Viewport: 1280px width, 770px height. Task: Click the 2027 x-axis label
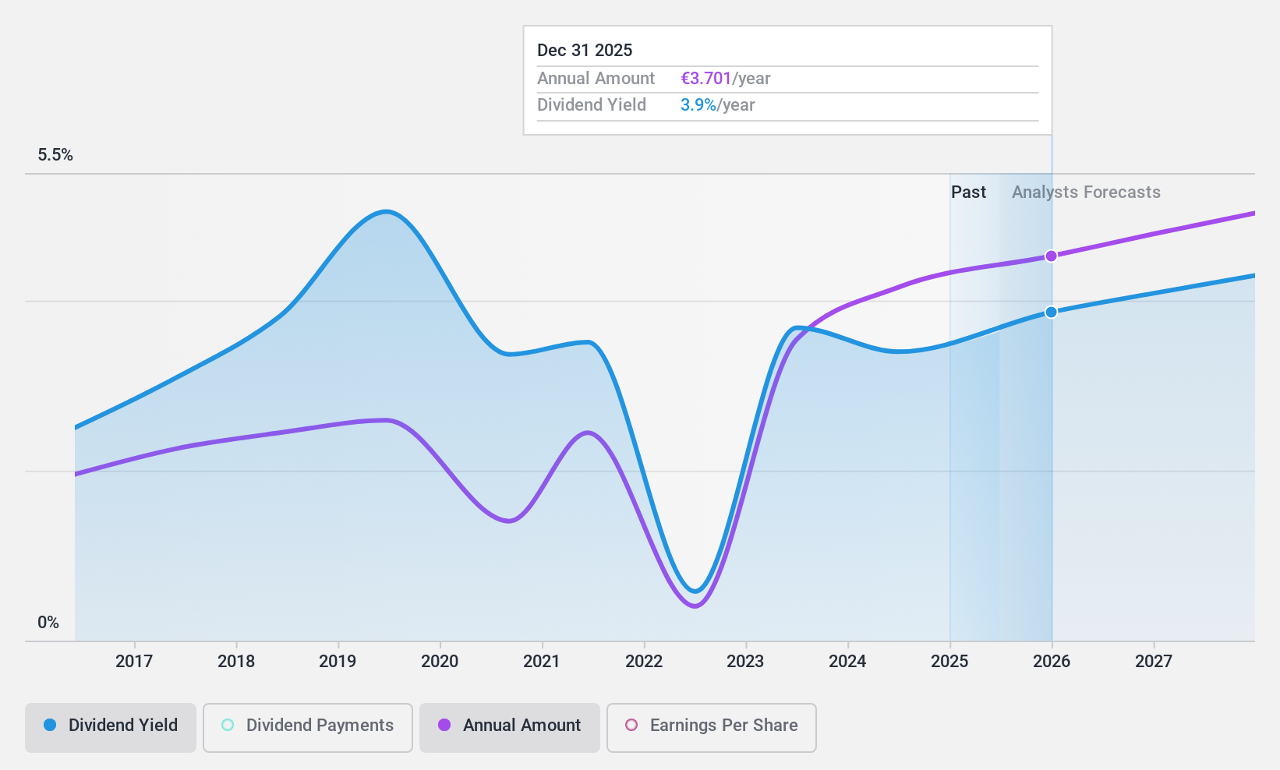(1154, 661)
